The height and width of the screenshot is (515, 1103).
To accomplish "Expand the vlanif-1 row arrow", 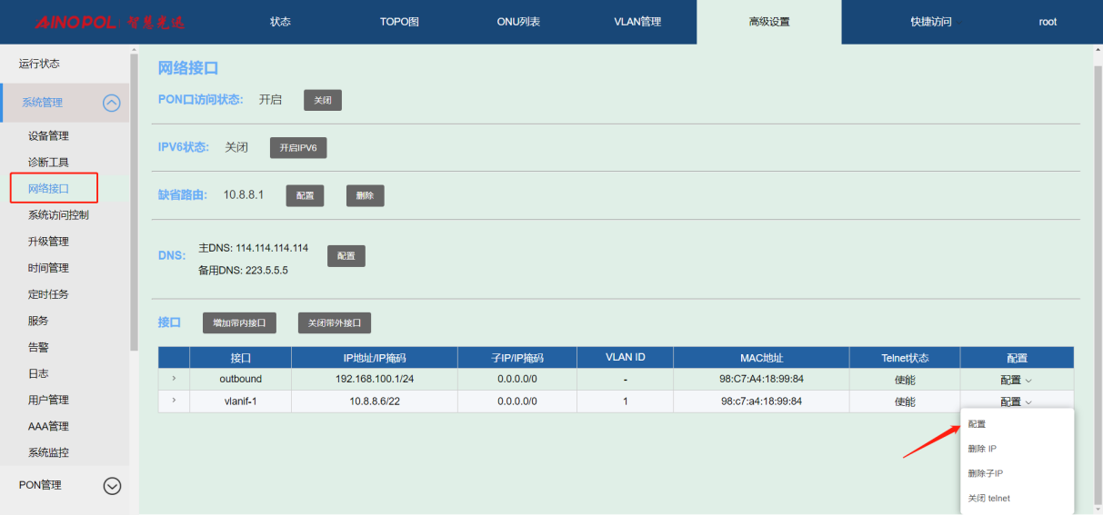I will (174, 401).
